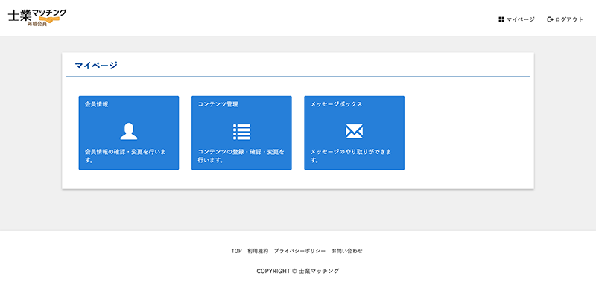
Task: Click text 会員情報の確認・変更を行います。
Action: pos(125,156)
